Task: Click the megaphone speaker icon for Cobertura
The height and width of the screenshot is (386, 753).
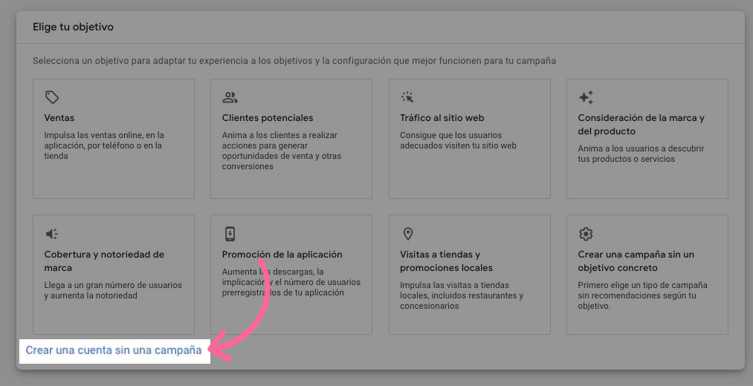Action: pos(51,234)
